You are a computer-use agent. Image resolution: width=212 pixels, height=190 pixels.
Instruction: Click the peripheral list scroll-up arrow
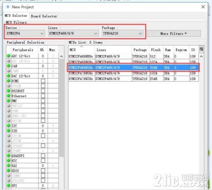pyautogui.click(x=61, y=56)
